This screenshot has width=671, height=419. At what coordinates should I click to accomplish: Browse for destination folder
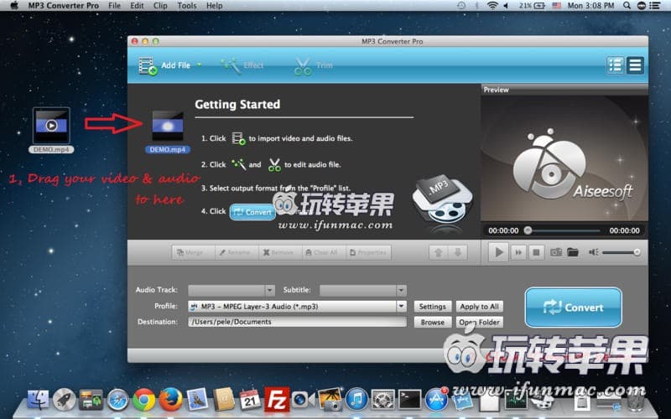click(x=432, y=322)
